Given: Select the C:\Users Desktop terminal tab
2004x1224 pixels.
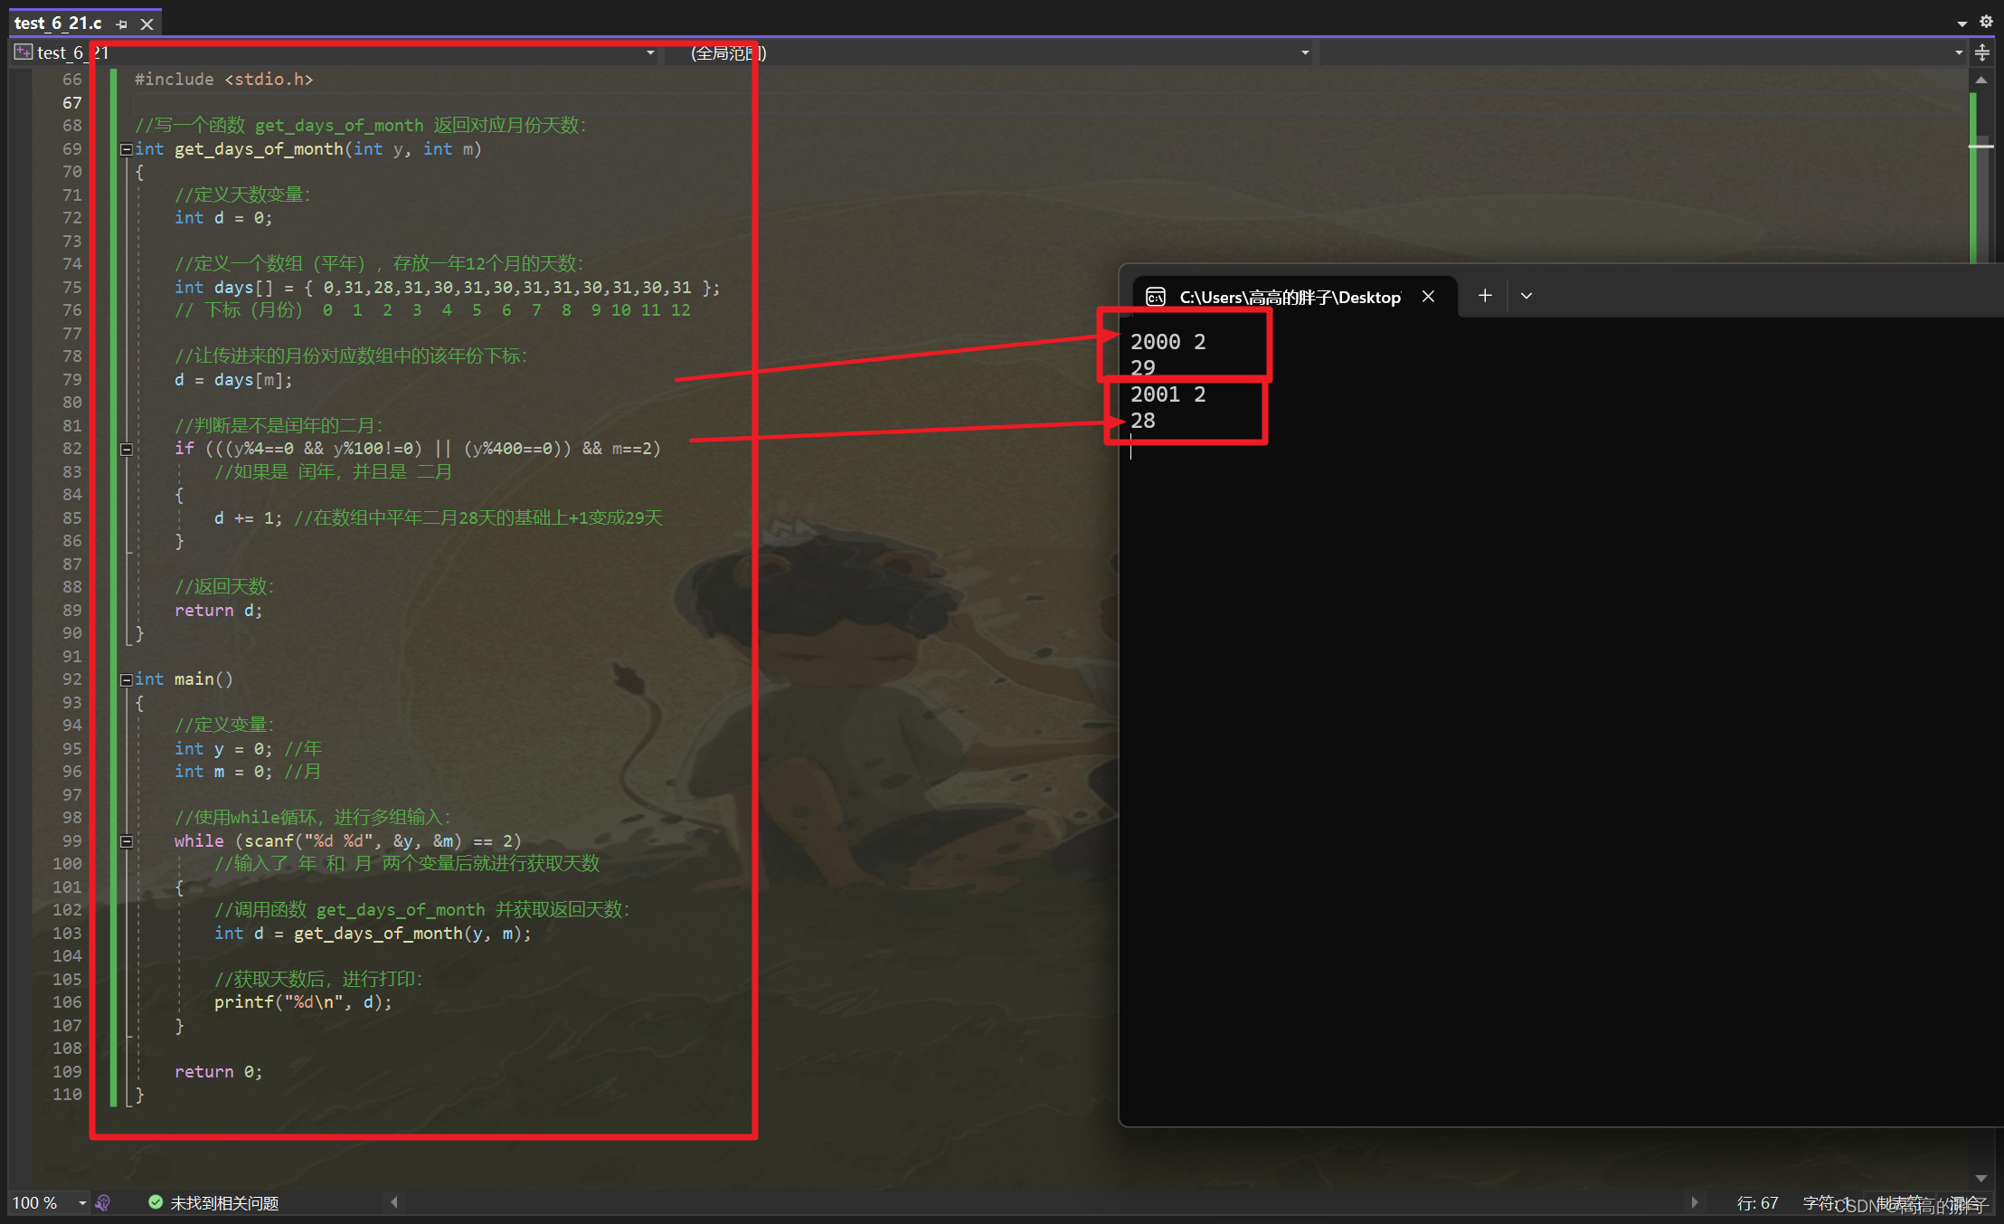Looking at the screenshot, I should tap(1289, 297).
